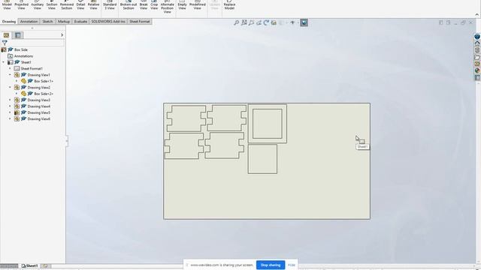Switch to the Evaluate tab

(x=80, y=22)
